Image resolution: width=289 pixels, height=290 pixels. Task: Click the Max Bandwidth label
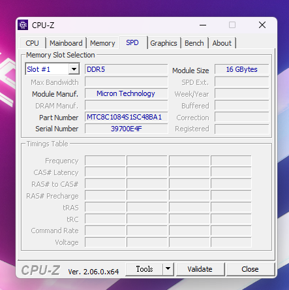tap(55, 82)
